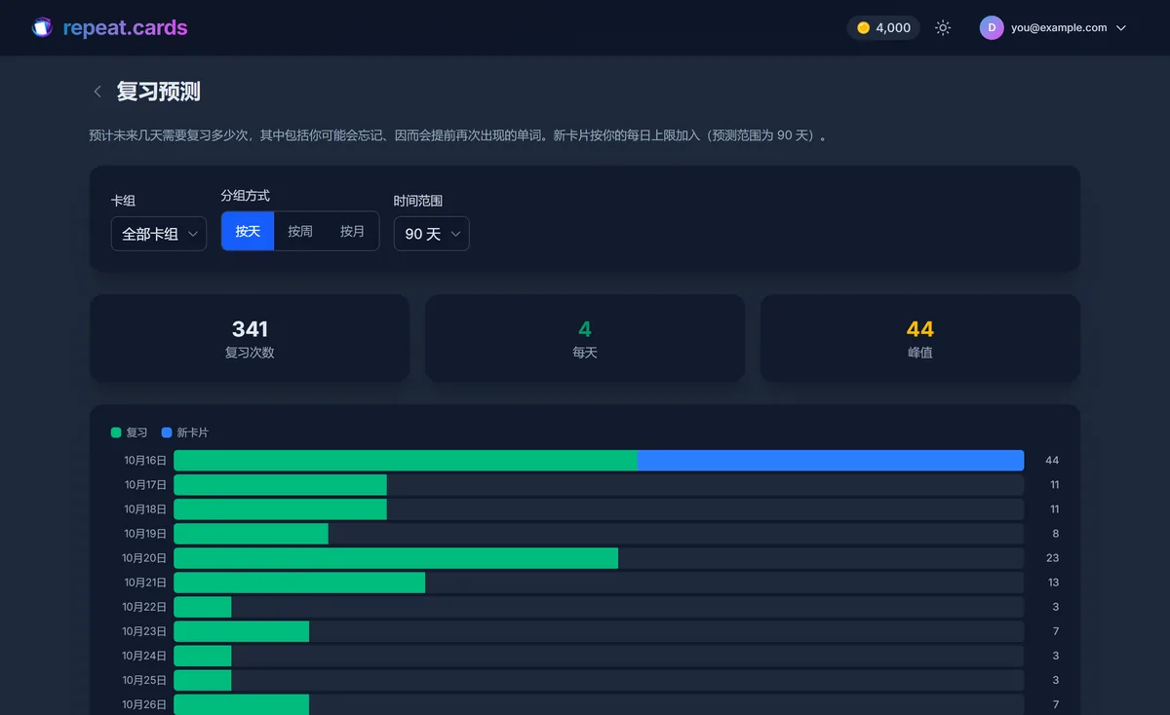Click the value 8 beside 10月19日 bar
This screenshot has width=1170, height=715.
(x=1056, y=534)
